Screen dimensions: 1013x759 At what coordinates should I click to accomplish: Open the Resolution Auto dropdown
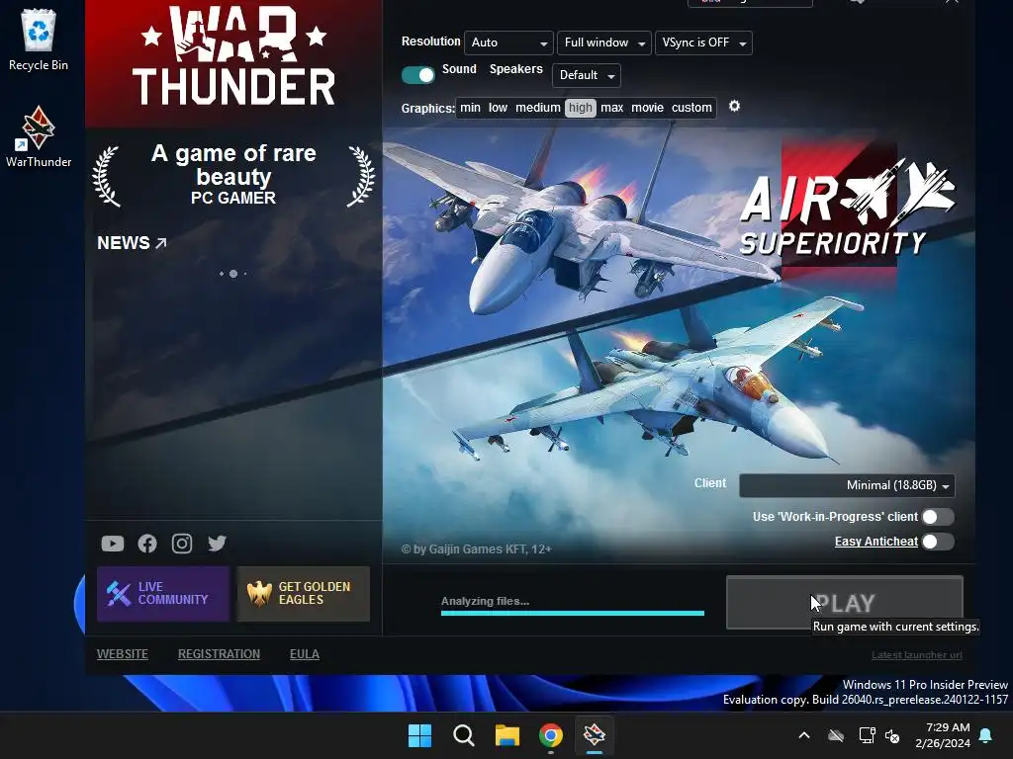(x=508, y=42)
